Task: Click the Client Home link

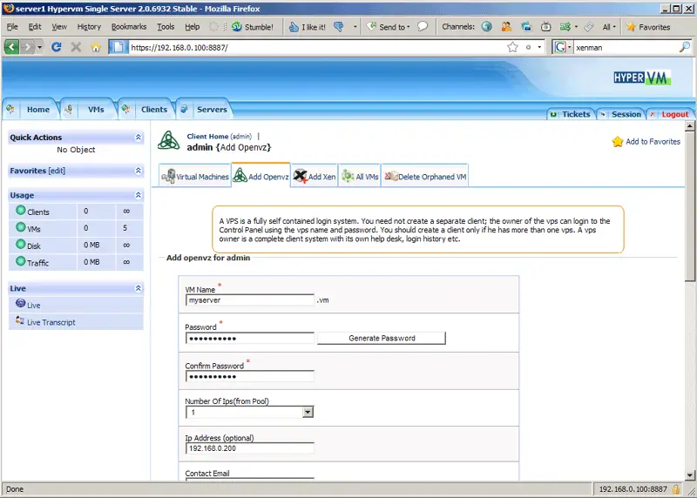Action: [207, 137]
